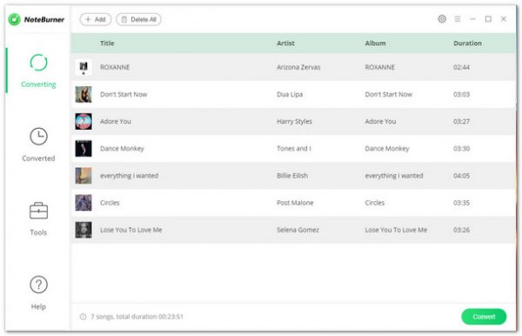The width and height of the screenshot is (522, 336).
Task: Click the Delete All button
Action: pos(138,19)
